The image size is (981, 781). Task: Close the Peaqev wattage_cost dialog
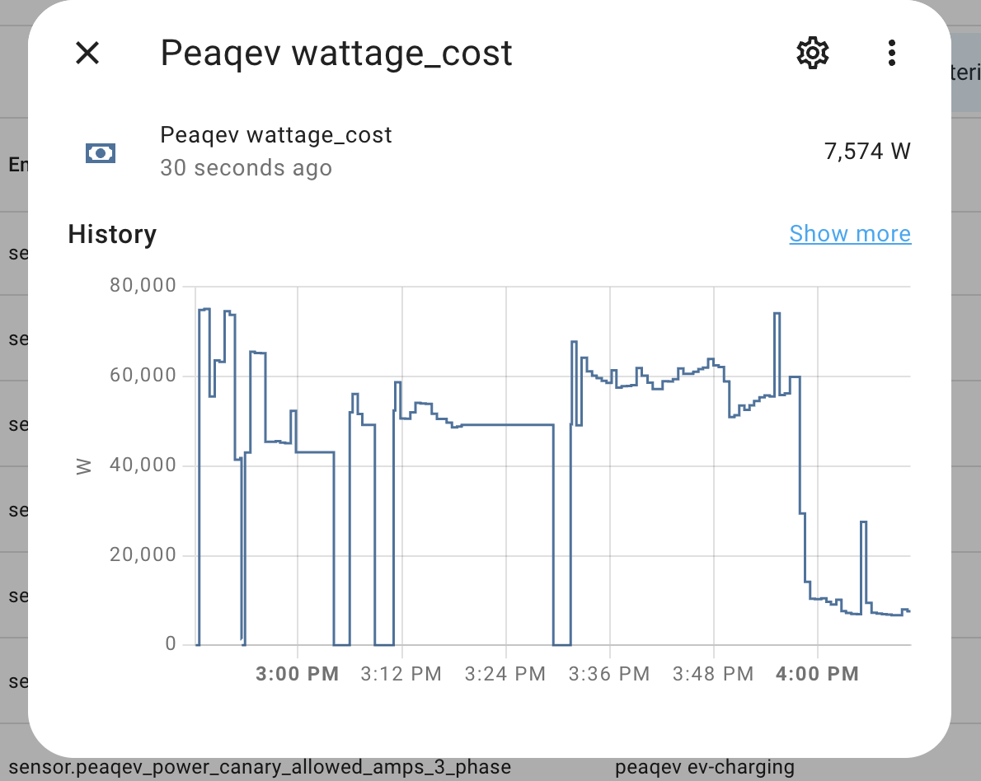87,54
